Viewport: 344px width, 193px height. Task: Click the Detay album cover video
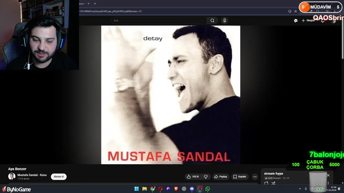click(171, 95)
